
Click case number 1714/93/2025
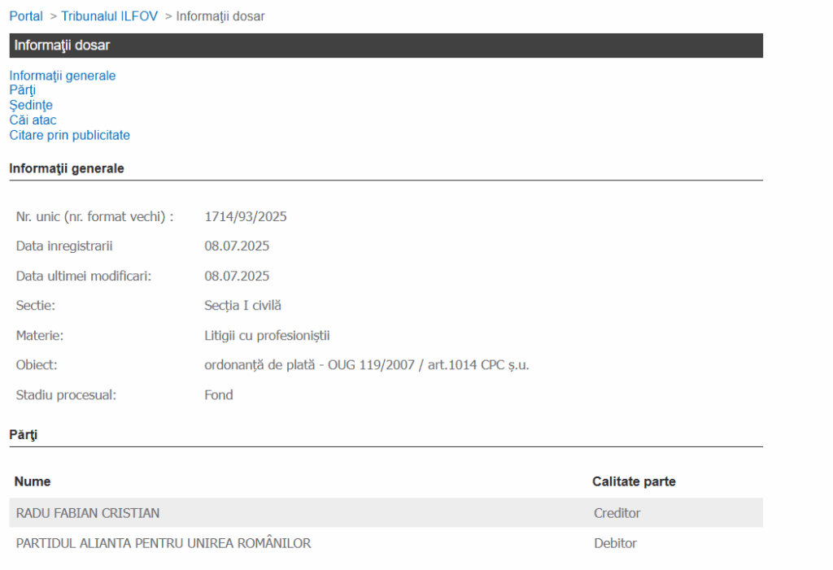pos(246,217)
